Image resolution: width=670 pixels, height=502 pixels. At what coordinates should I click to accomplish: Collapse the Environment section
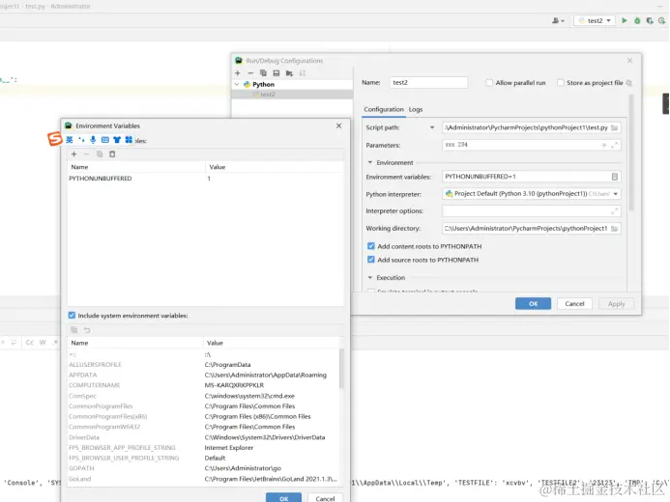370,162
